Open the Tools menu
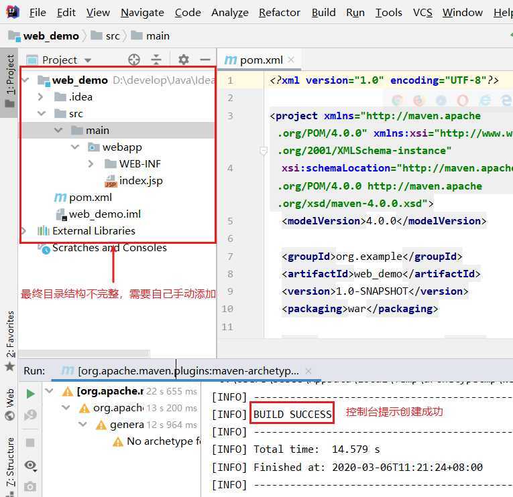Image resolution: width=513 pixels, height=497 pixels. click(x=389, y=13)
